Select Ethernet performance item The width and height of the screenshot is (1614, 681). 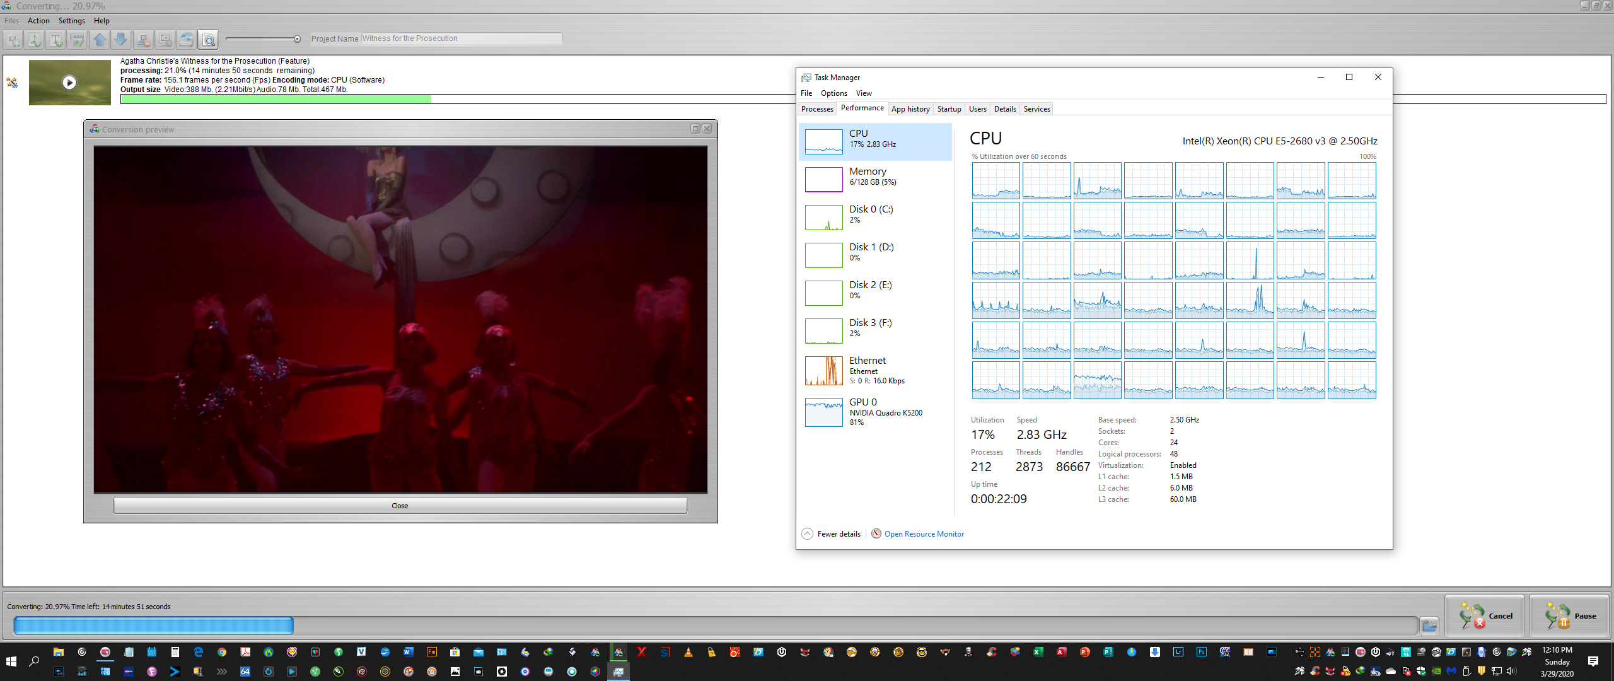pos(875,371)
